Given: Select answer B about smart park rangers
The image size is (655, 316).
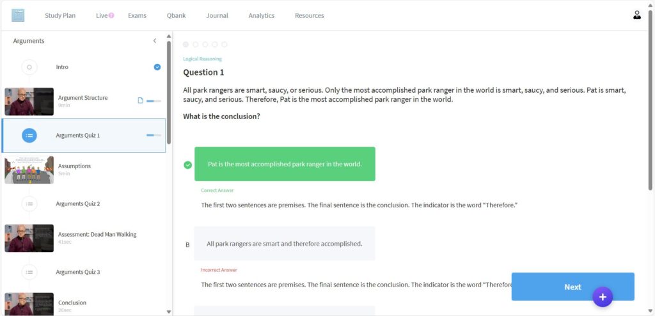Looking at the screenshot, I should tap(285, 244).
